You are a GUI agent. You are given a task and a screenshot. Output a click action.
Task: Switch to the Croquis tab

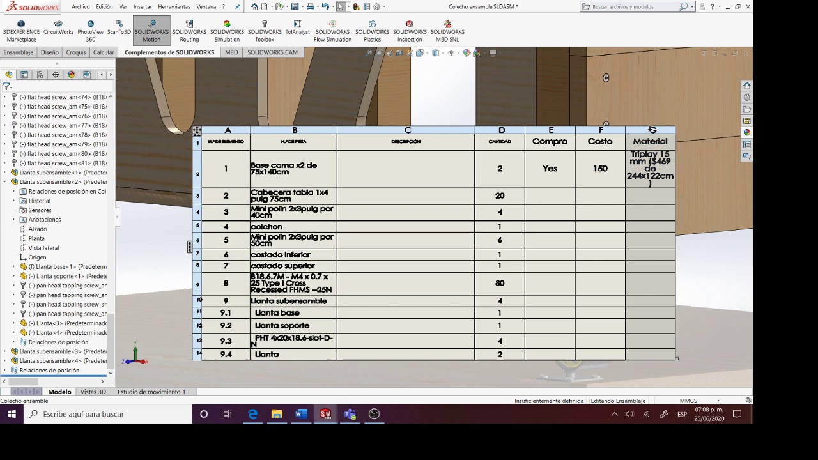tap(75, 52)
